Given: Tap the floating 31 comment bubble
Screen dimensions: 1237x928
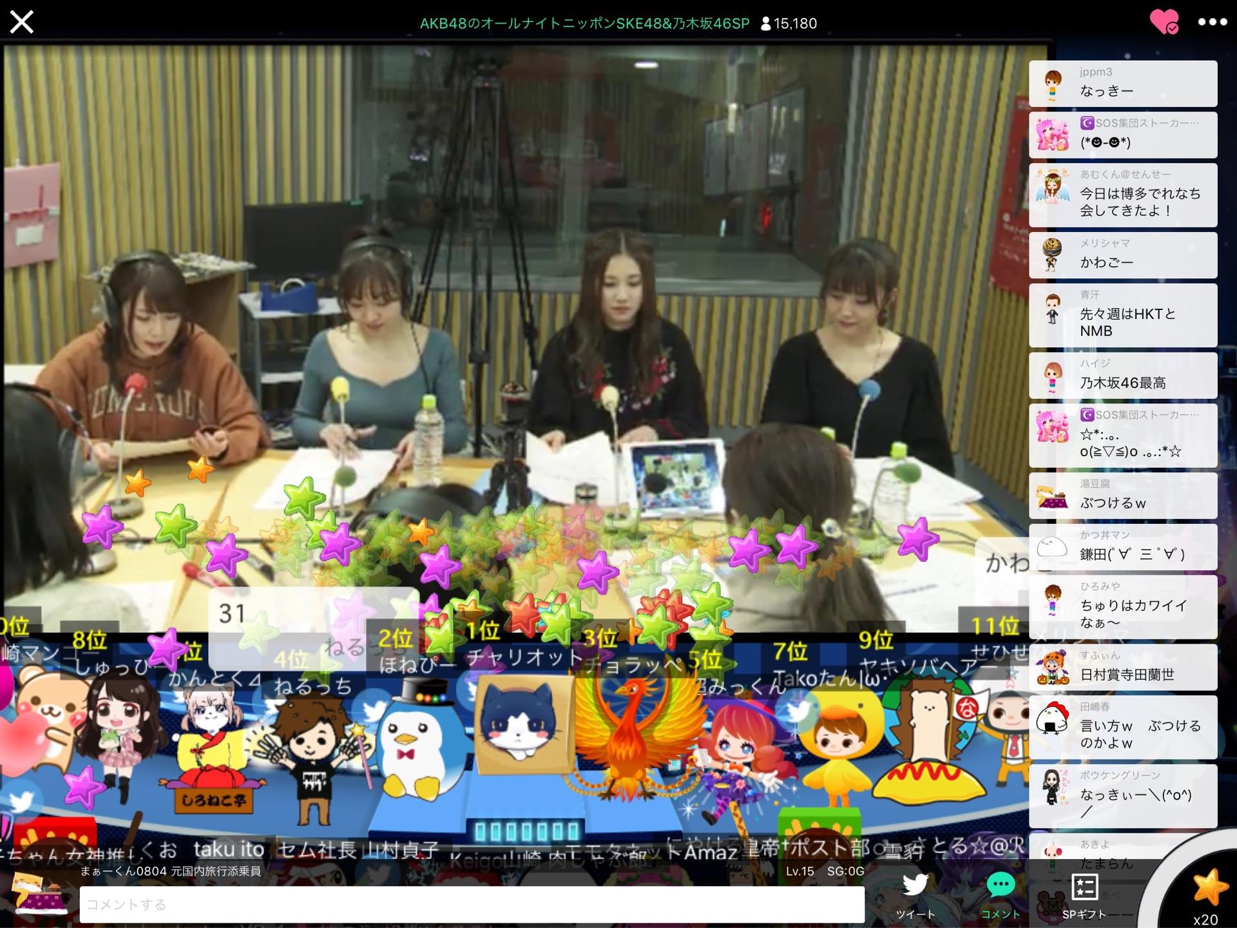Looking at the screenshot, I should (314, 628).
